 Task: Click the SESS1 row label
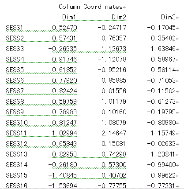point(15,28)
